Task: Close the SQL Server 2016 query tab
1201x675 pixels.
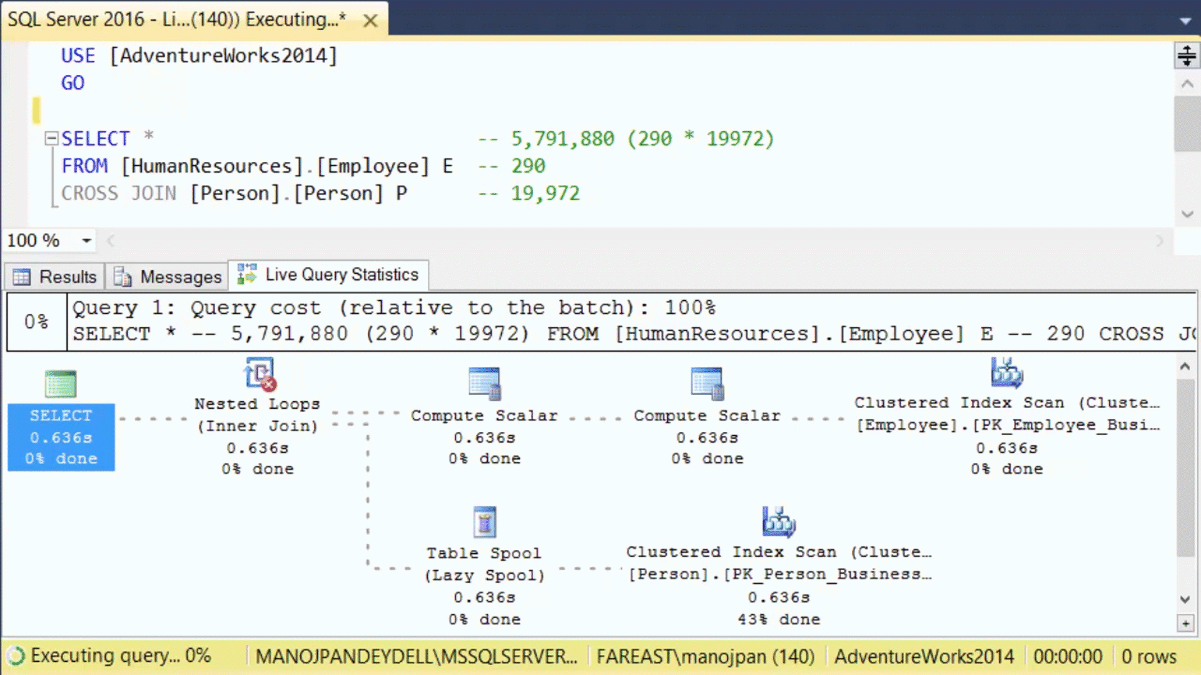Action: tap(370, 21)
